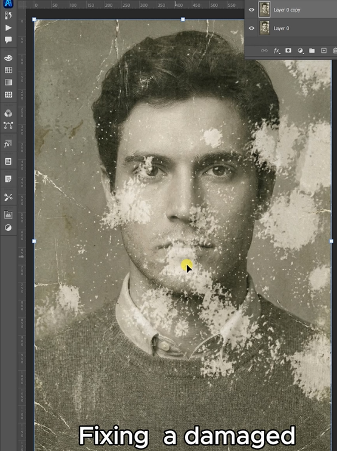
Task: Open the Comments speech-bubble panel icon
Action: click(x=9, y=40)
